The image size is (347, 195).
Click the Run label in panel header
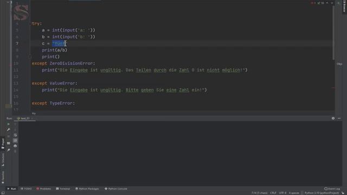click(x=9, y=119)
